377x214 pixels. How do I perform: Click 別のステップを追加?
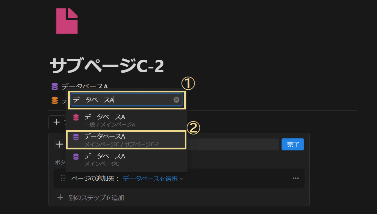(x=96, y=198)
